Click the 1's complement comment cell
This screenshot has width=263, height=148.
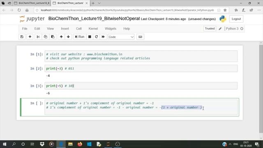pyautogui.click(x=141, y=107)
